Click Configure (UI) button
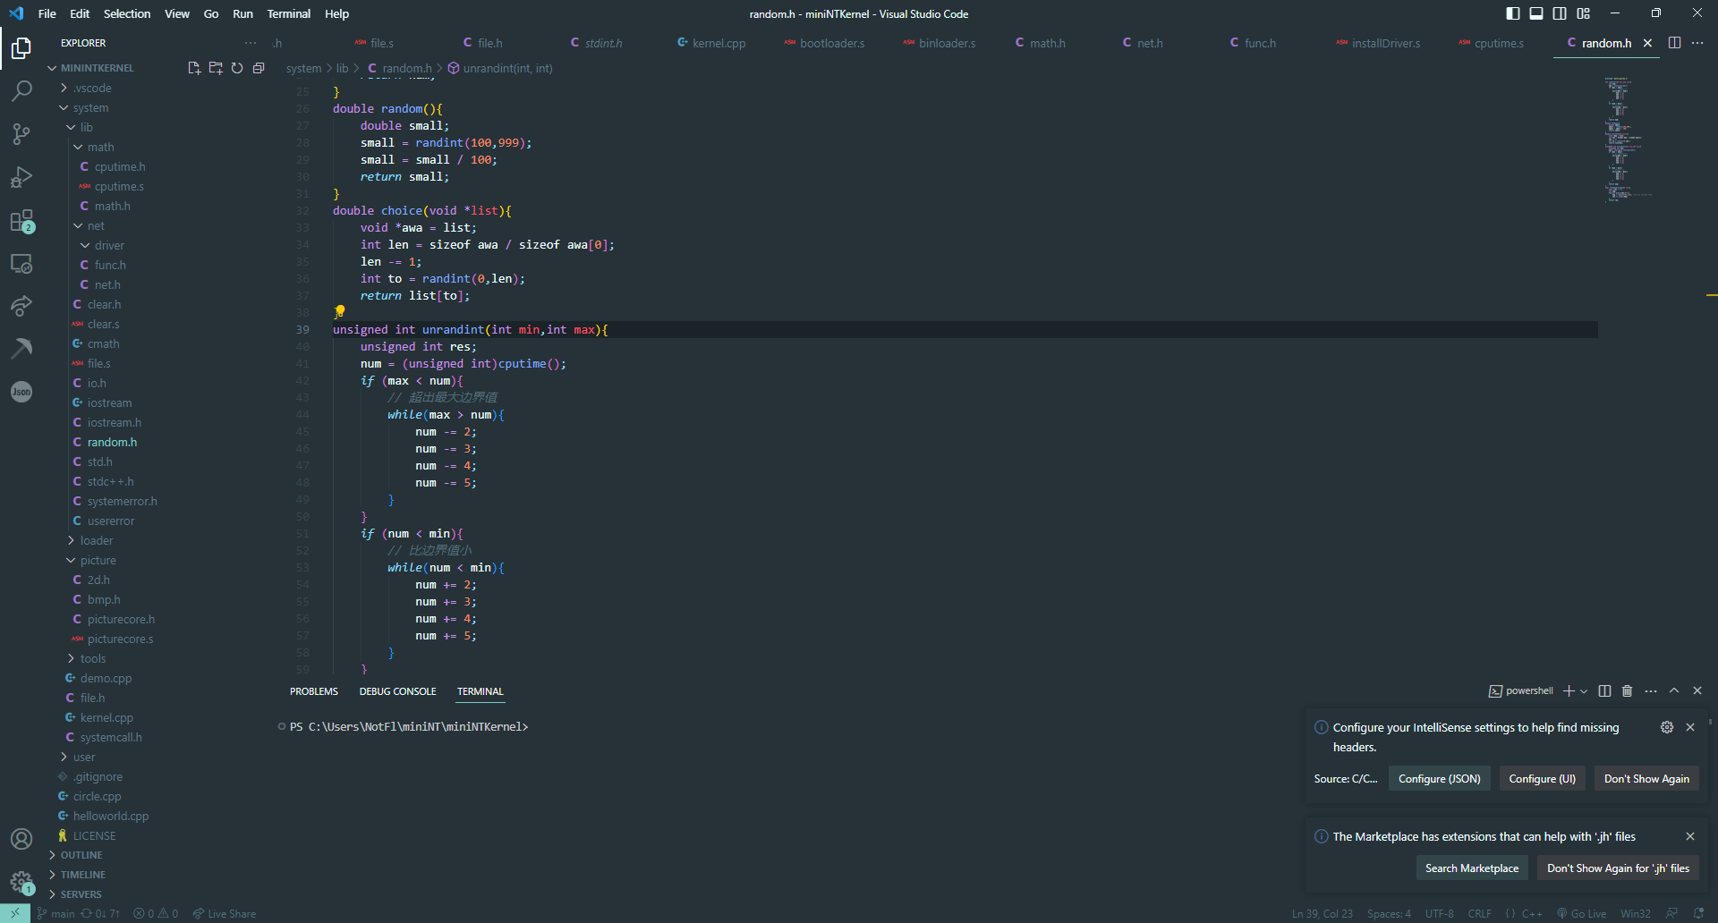 (1542, 779)
